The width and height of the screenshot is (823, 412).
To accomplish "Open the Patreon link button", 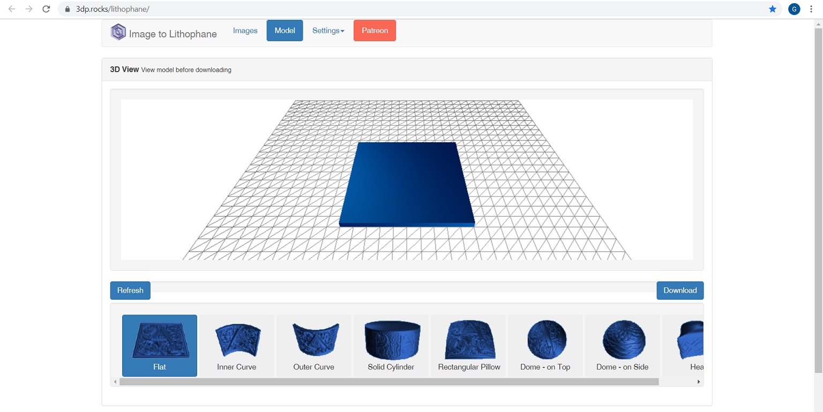I will [x=375, y=30].
